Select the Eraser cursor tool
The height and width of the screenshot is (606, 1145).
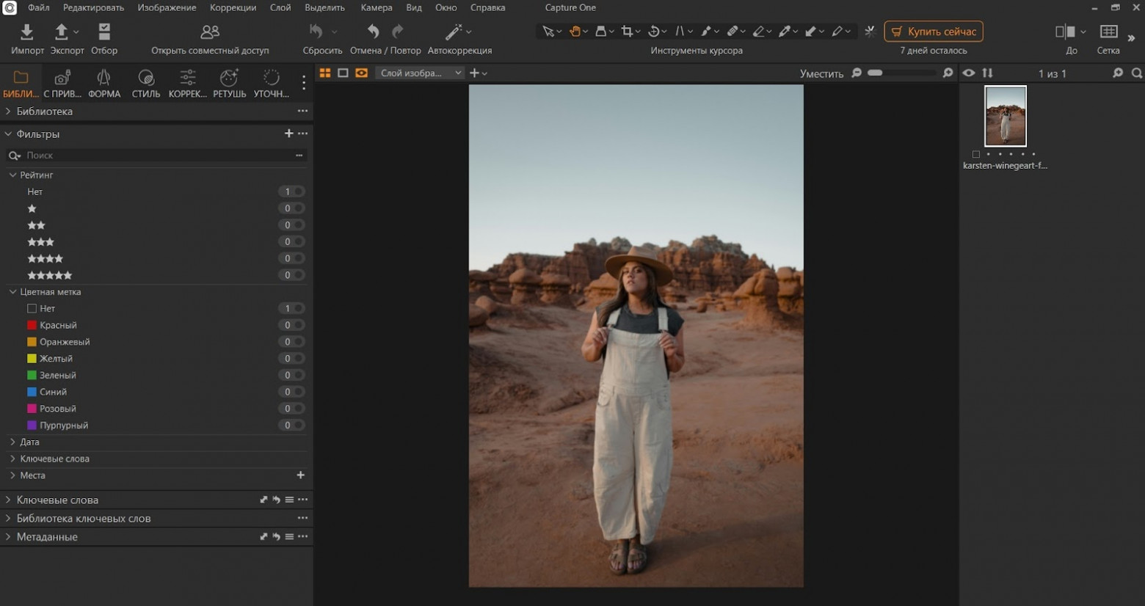(760, 31)
